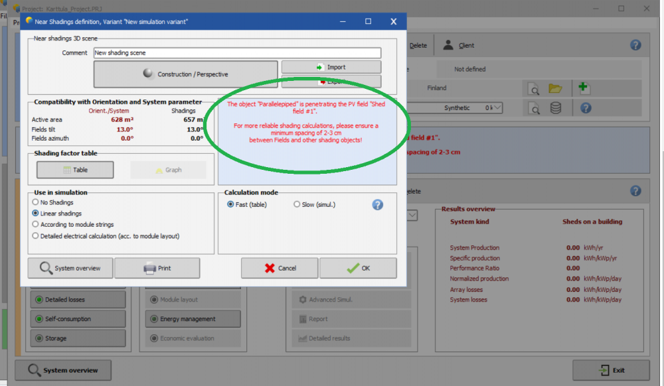Viewport: 664px width, 386px height.
Task: Choose Detailed electrical calculation option
Action: pos(36,235)
